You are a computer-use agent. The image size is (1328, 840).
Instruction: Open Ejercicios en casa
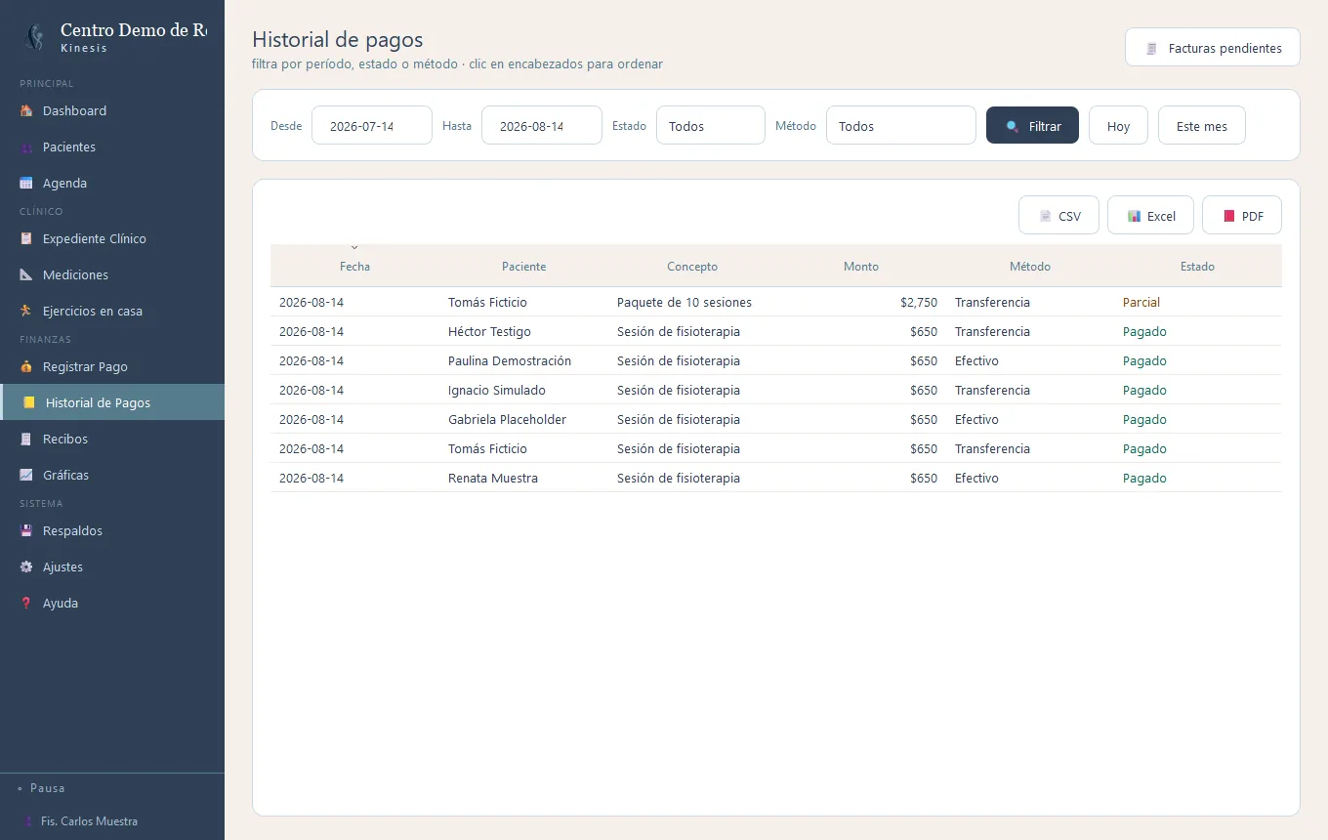112,311
